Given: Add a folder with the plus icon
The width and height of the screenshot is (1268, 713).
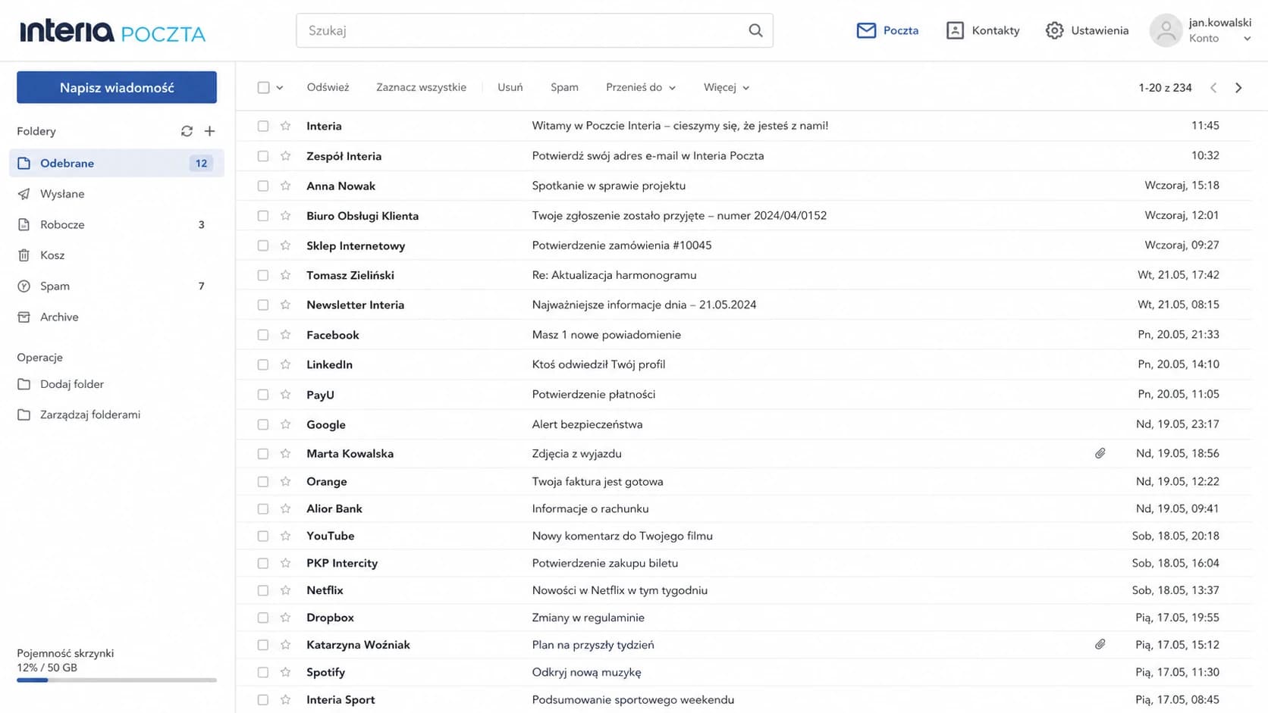Looking at the screenshot, I should (x=210, y=131).
